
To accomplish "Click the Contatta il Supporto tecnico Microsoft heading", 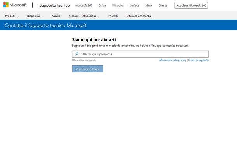I will click(45, 25).
